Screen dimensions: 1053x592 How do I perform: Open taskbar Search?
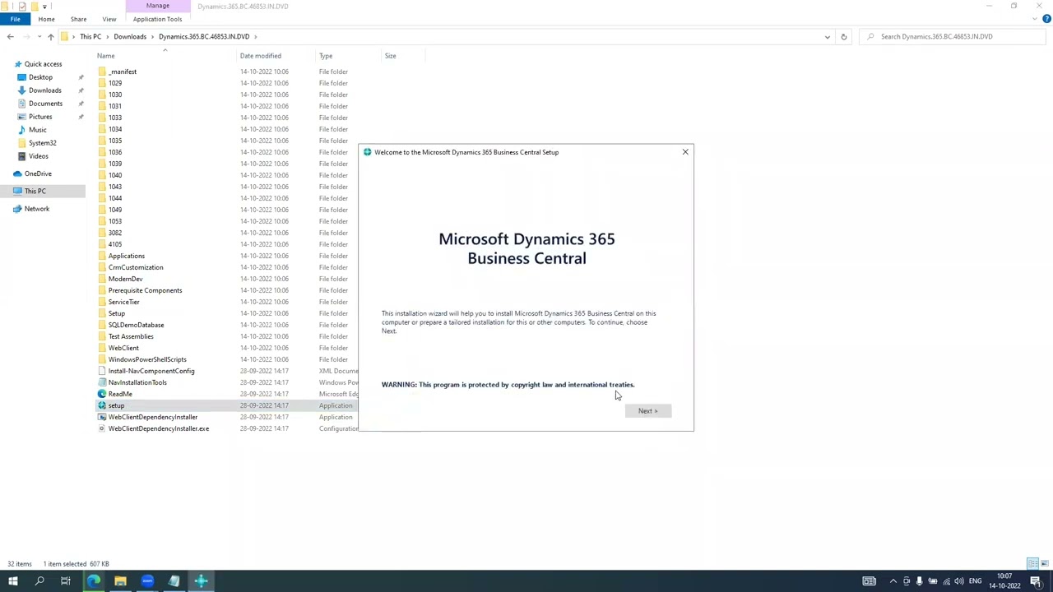[x=39, y=581]
